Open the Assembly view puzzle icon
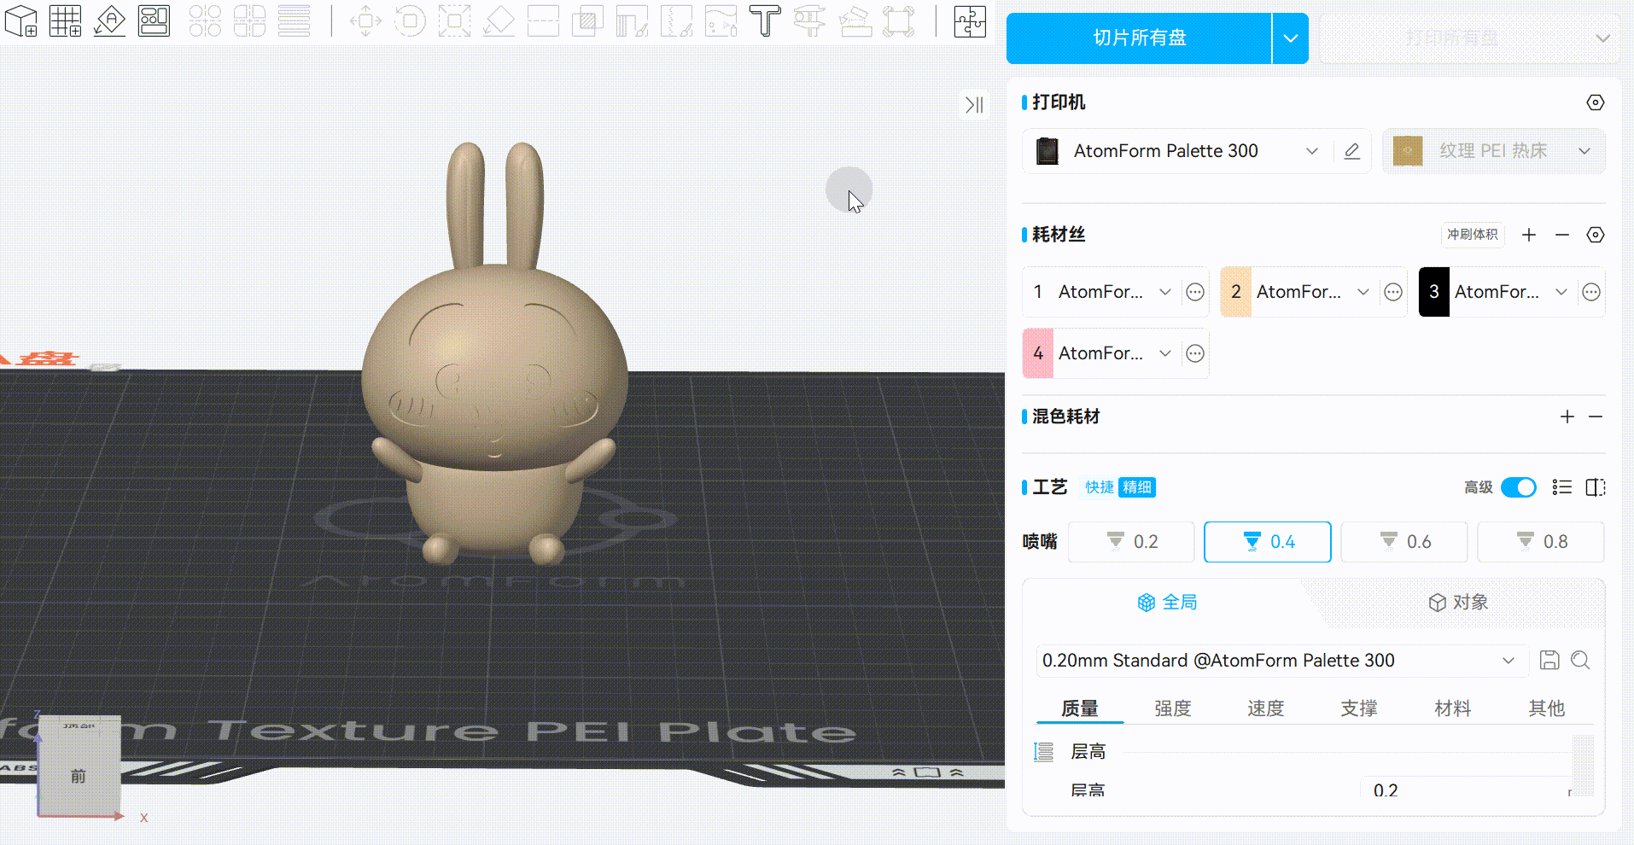 [x=970, y=20]
